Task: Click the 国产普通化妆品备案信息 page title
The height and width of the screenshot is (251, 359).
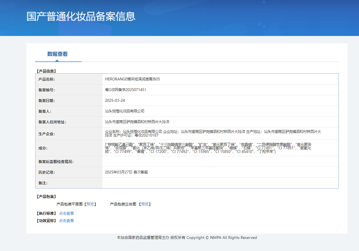Action: click(81, 16)
